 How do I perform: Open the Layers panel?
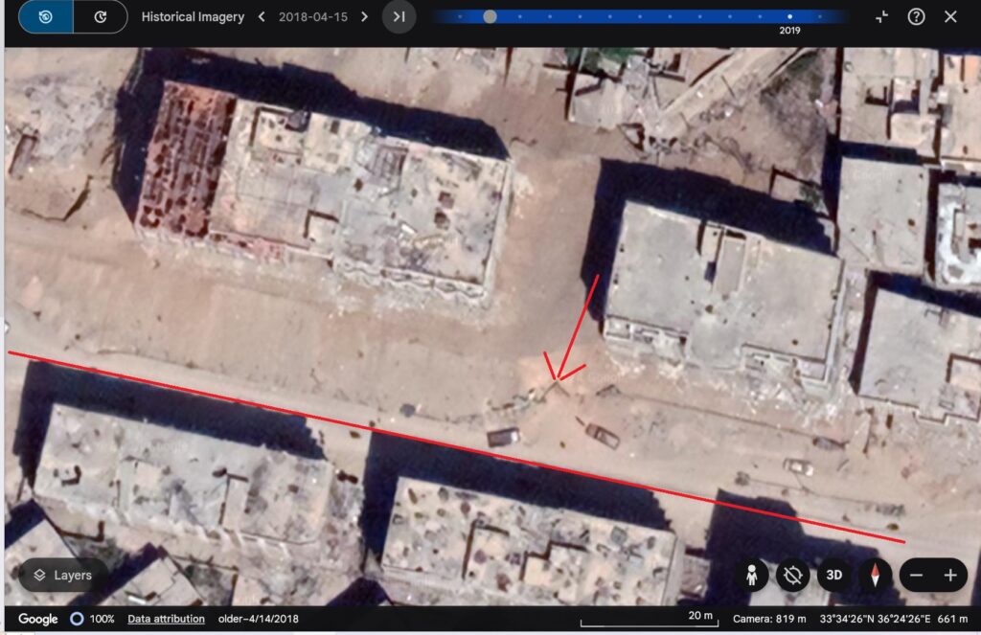click(62, 575)
